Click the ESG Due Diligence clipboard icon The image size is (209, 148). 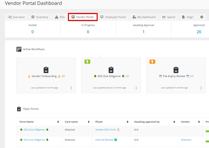click(x=111, y=70)
